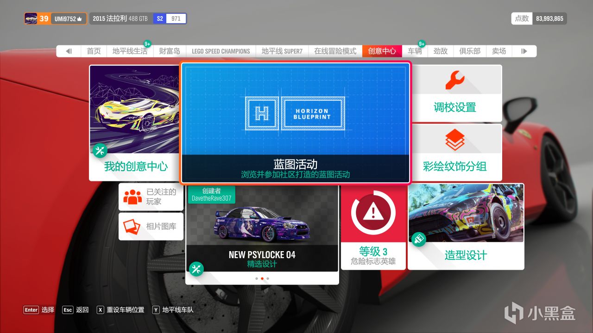Screen dimensions: 593x333
Task: Click the green paint badge on 造型设计
Action: (x=419, y=239)
